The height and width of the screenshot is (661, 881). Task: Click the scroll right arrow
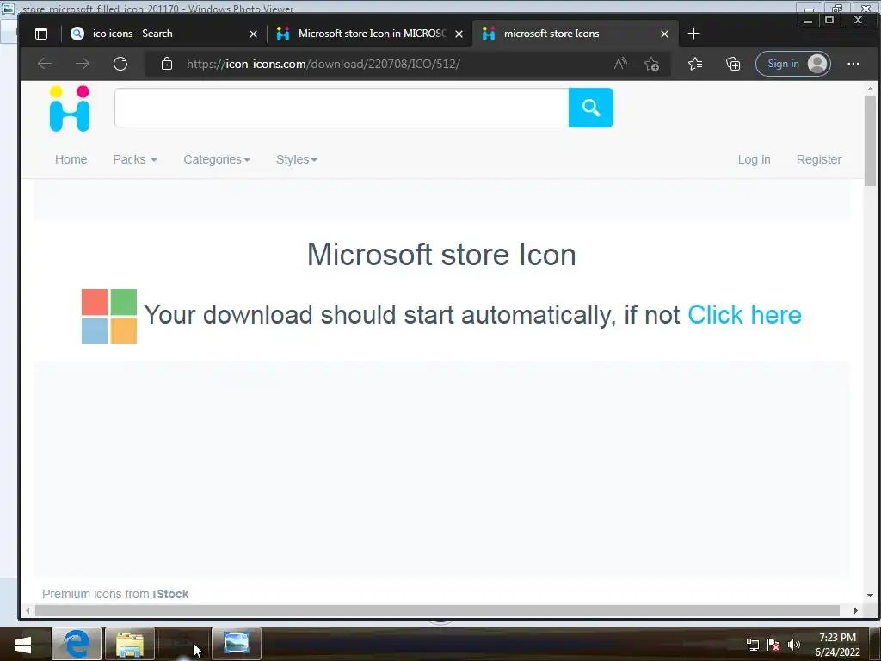(x=856, y=610)
